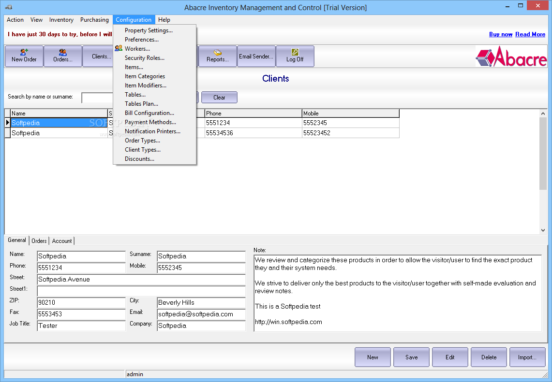Open the Inventory menu
The width and height of the screenshot is (552, 382).
[61, 20]
